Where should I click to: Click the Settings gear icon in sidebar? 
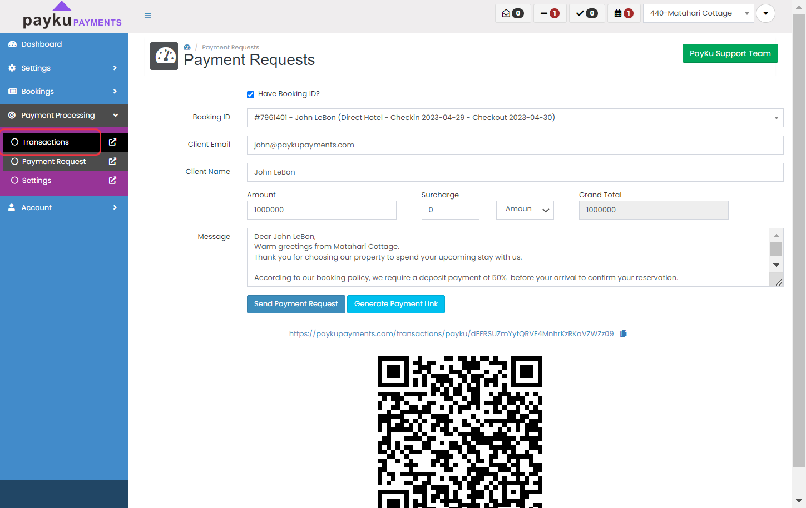click(x=12, y=68)
